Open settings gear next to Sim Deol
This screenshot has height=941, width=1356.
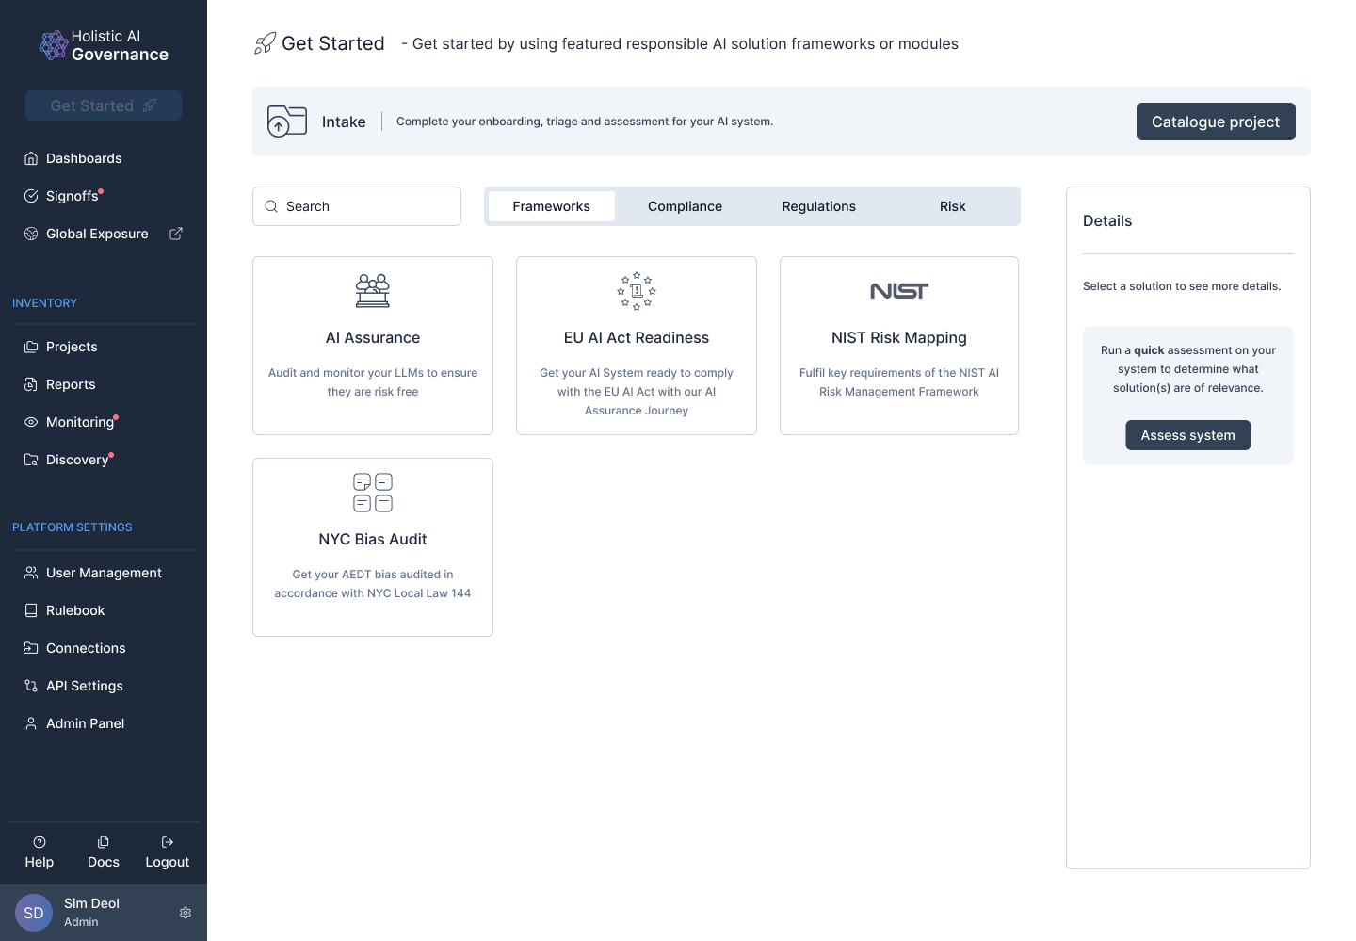point(186,913)
